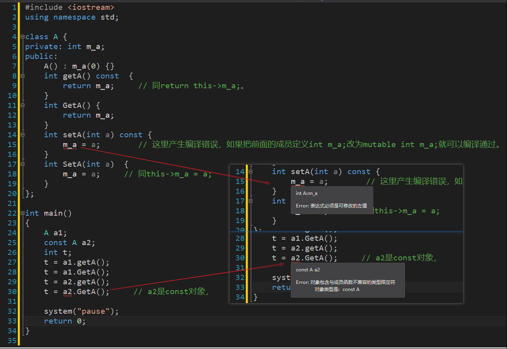Collapse the GetA() function fold at line 11

pos(23,105)
